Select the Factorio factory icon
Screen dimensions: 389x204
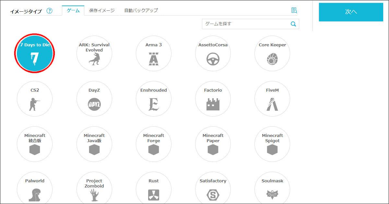pyautogui.click(x=213, y=104)
